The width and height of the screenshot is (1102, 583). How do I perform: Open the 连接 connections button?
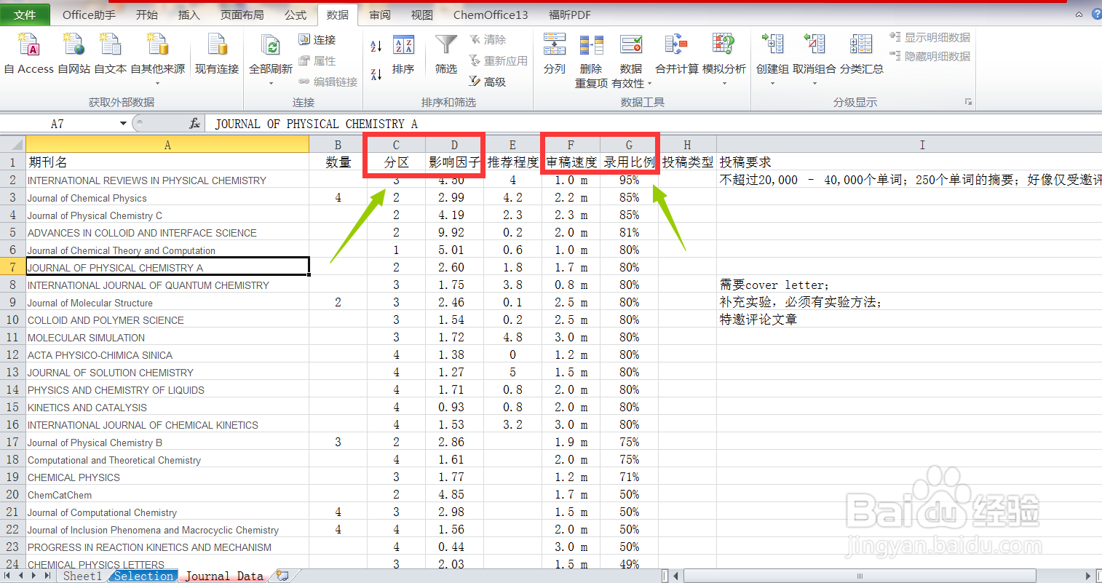point(317,39)
